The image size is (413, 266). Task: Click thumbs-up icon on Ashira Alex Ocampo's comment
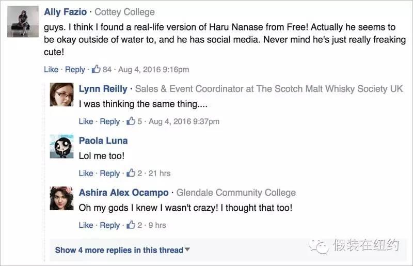132,225
